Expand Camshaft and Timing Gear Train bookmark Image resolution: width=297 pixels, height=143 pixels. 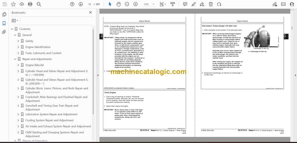[18, 106]
